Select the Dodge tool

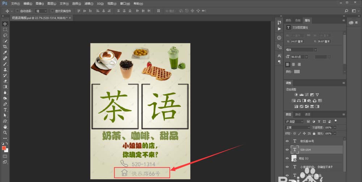point(5,98)
